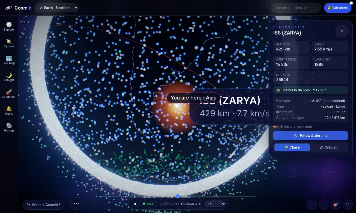Image resolution: width=356 pixels, height=213 pixels.
Task: Click Get alerts button
Action: 338,8
